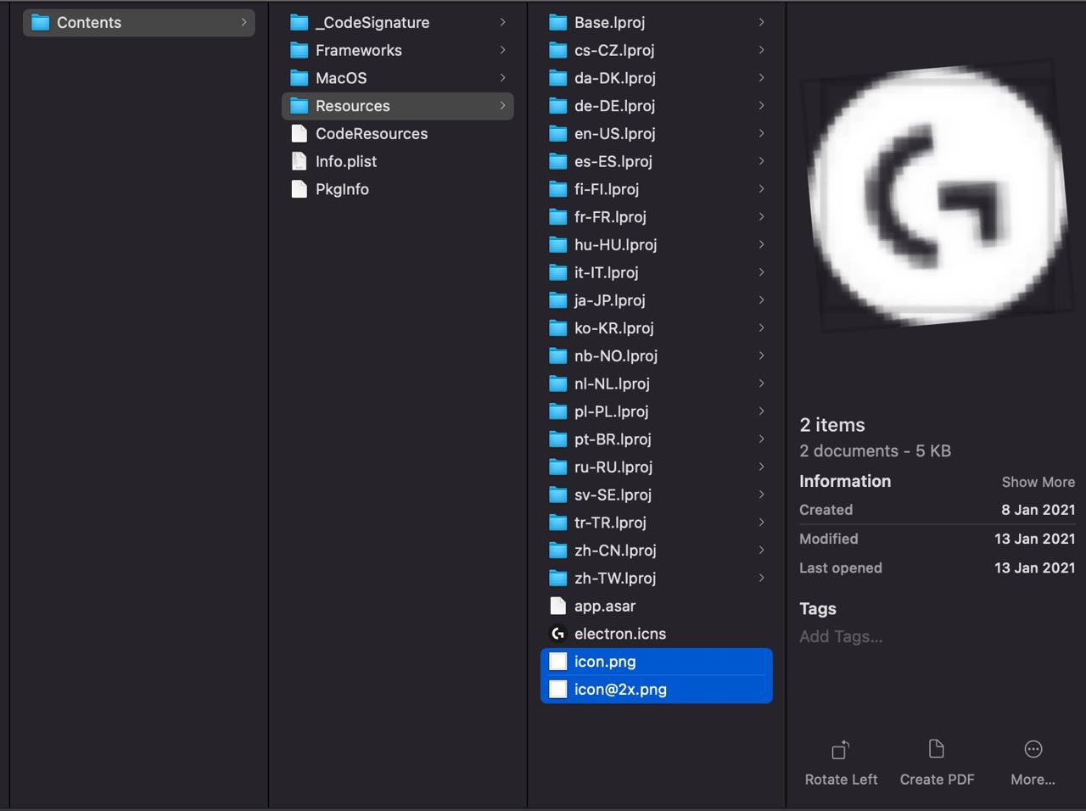Click the _CodeSignature folder icon
Image resolution: width=1086 pixels, height=811 pixels.
(x=299, y=23)
